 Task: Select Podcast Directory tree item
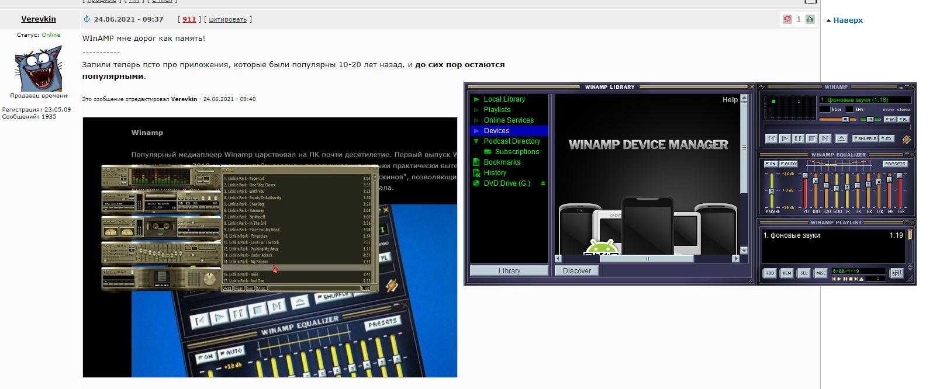[x=512, y=141]
